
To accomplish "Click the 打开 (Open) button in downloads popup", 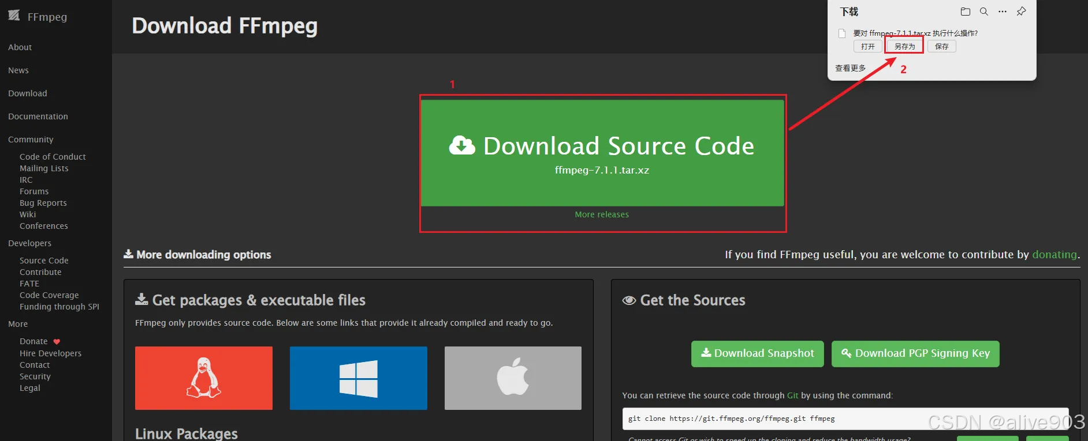I will point(868,47).
